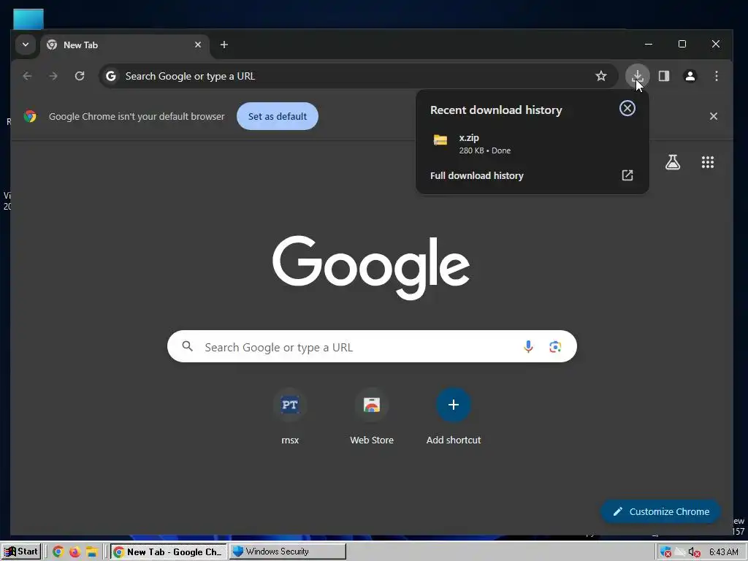Viewport: 748px width, 561px height.
Task: Click the 6:43 AM clock
Action: pos(723,552)
